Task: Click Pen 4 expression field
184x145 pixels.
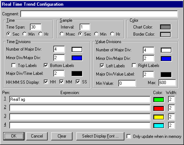Action: [80, 125]
